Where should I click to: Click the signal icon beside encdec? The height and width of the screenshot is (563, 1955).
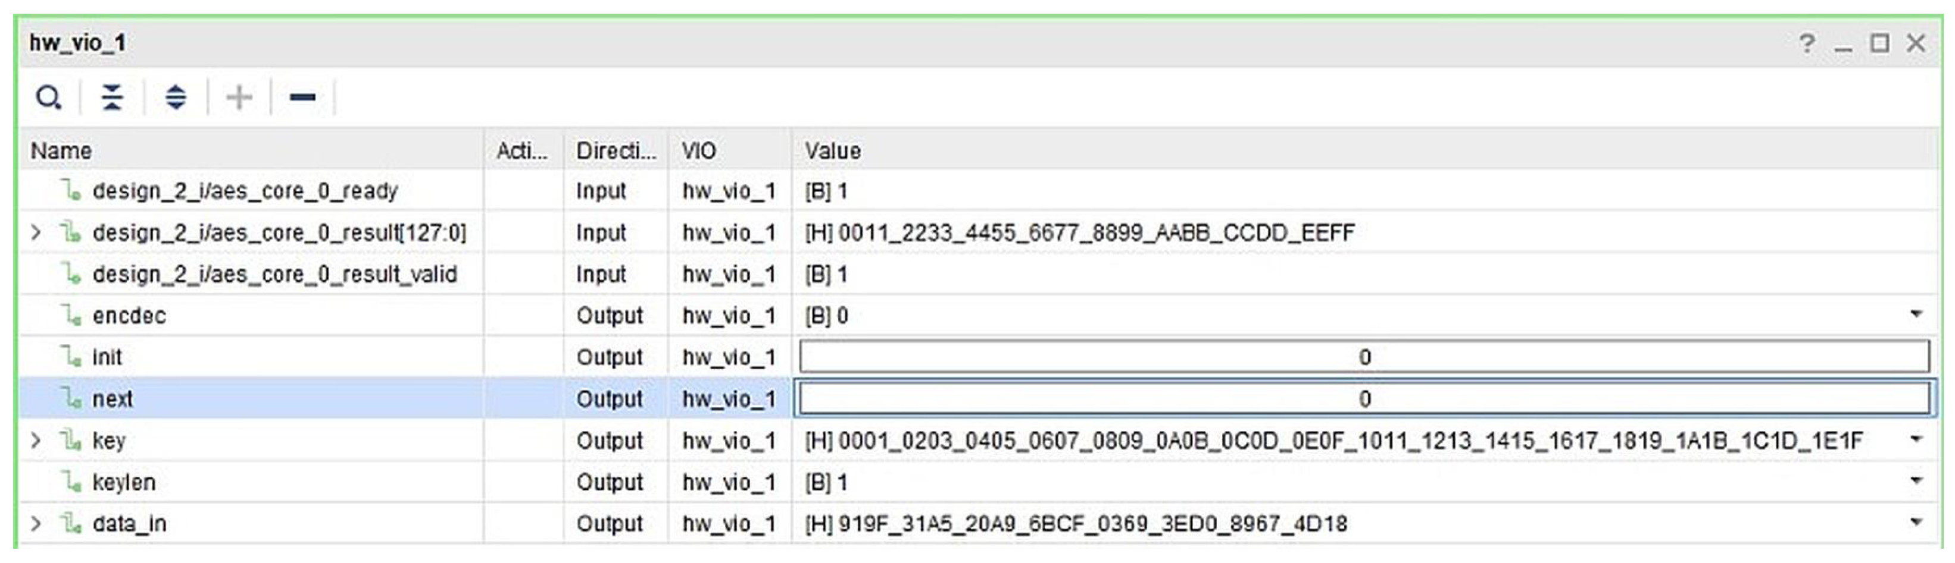pyautogui.click(x=71, y=315)
